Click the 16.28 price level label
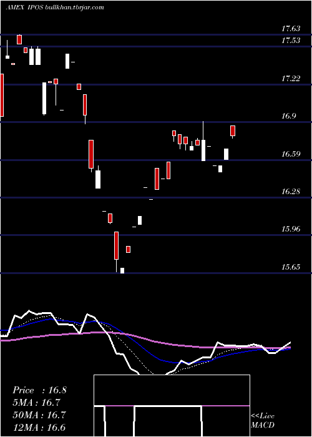The image size is (312, 437). point(291,192)
